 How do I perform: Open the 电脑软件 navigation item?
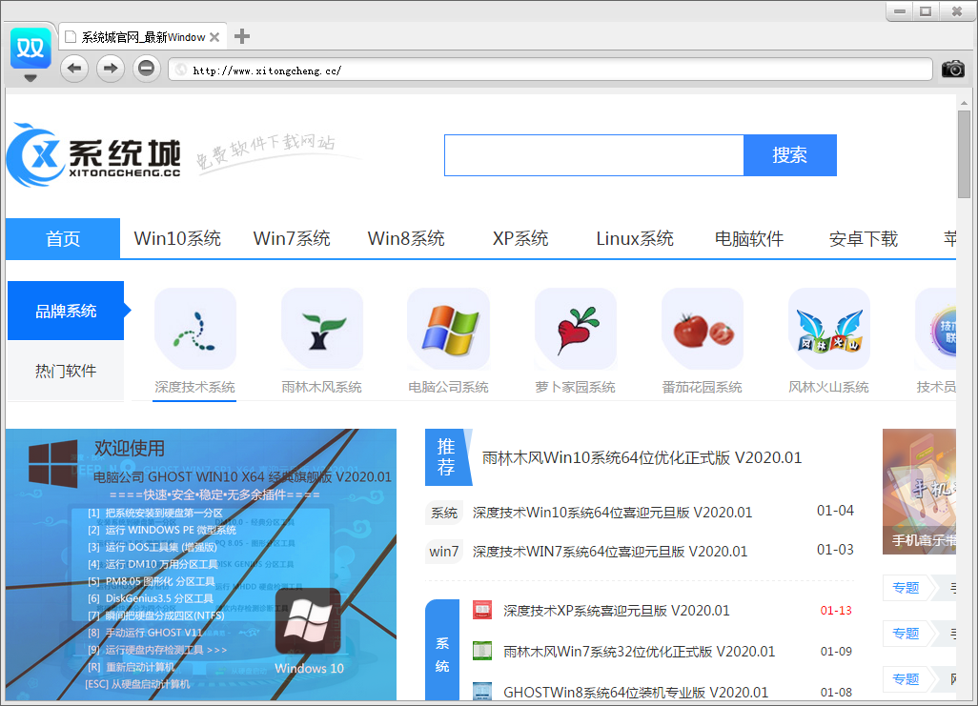tap(749, 238)
